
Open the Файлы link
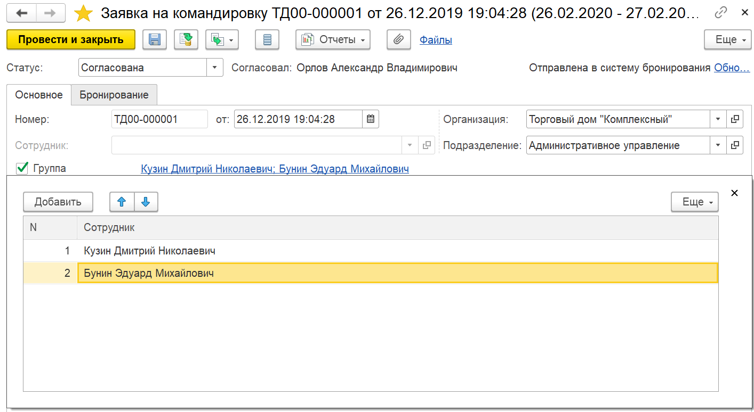(436, 40)
